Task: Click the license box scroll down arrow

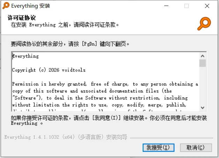Action: (203, 108)
